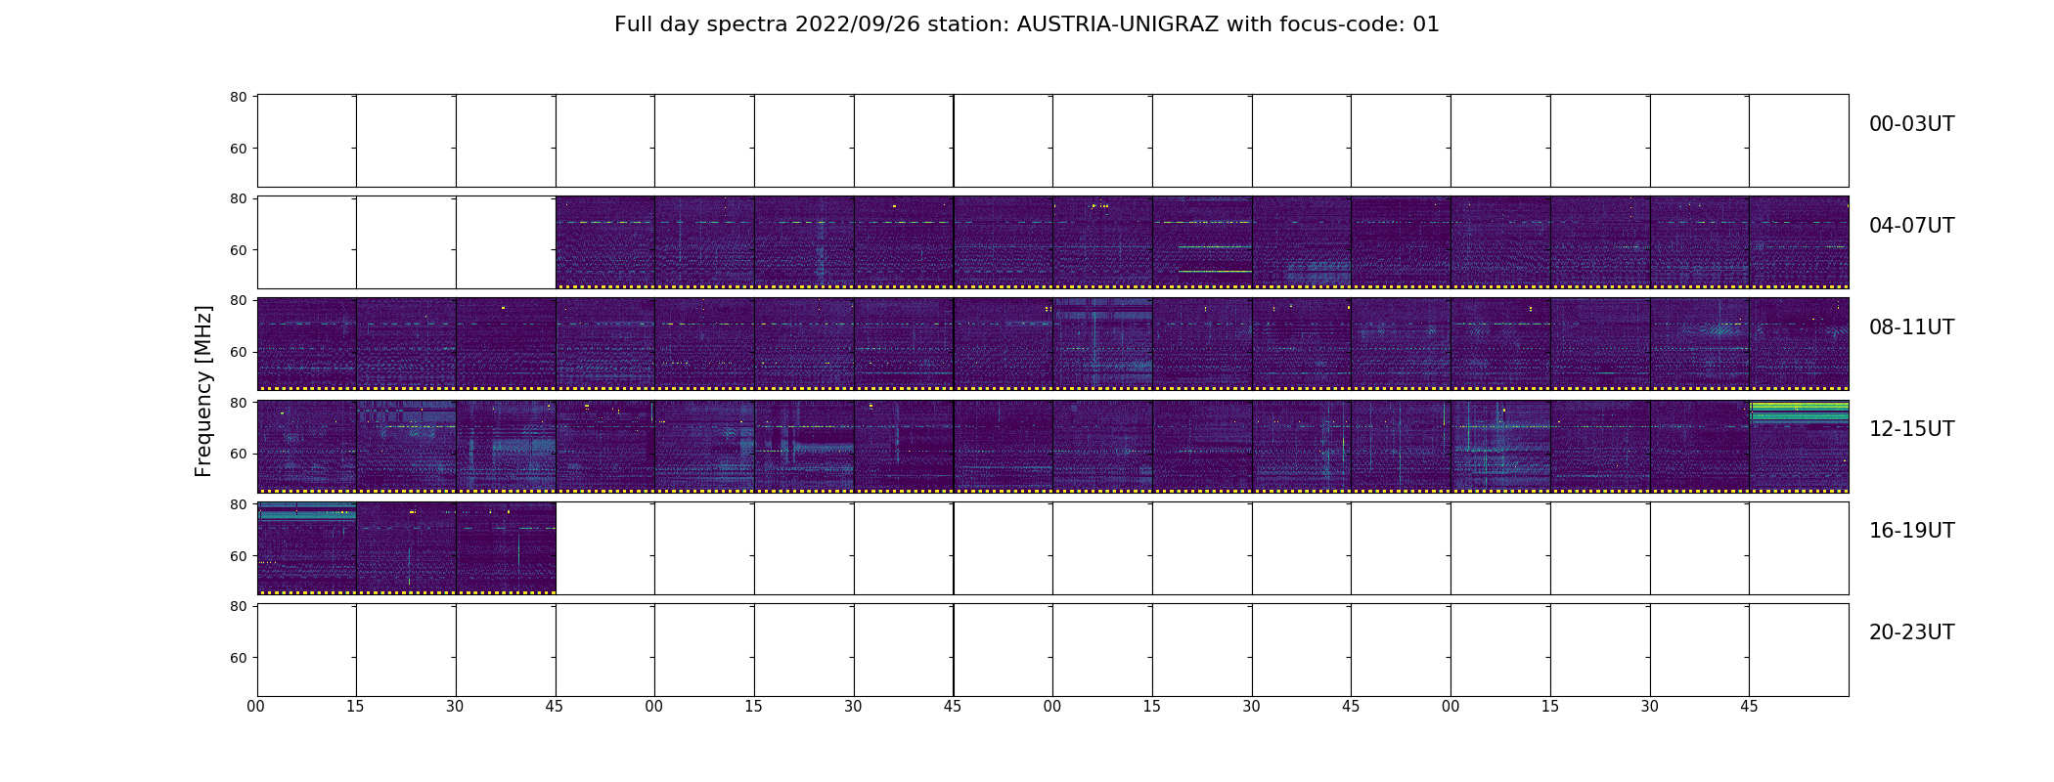Click the rightmost '45' x-axis tick label
This screenshot has height=782, width=2054.
(1749, 707)
